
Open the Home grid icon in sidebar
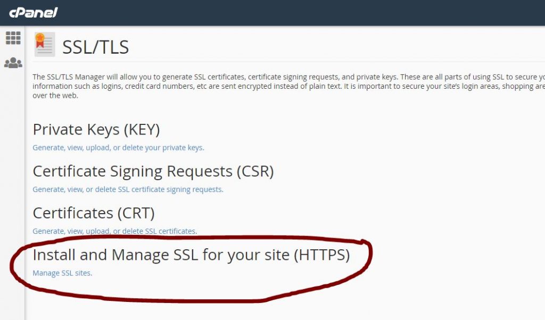(x=13, y=38)
